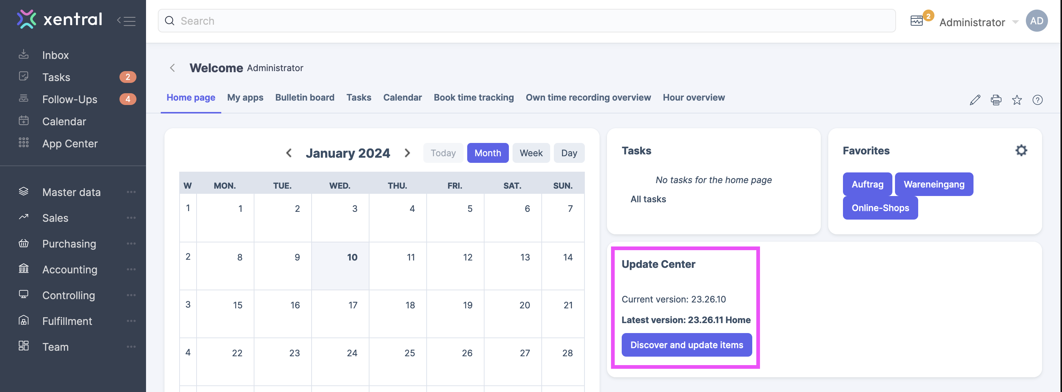Image resolution: width=1062 pixels, height=392 pixels.
Task: Expand Accounting options dots
Action: click(131, 269)
